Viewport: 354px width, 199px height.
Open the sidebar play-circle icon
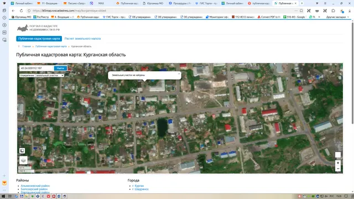[x=4, y=25]
